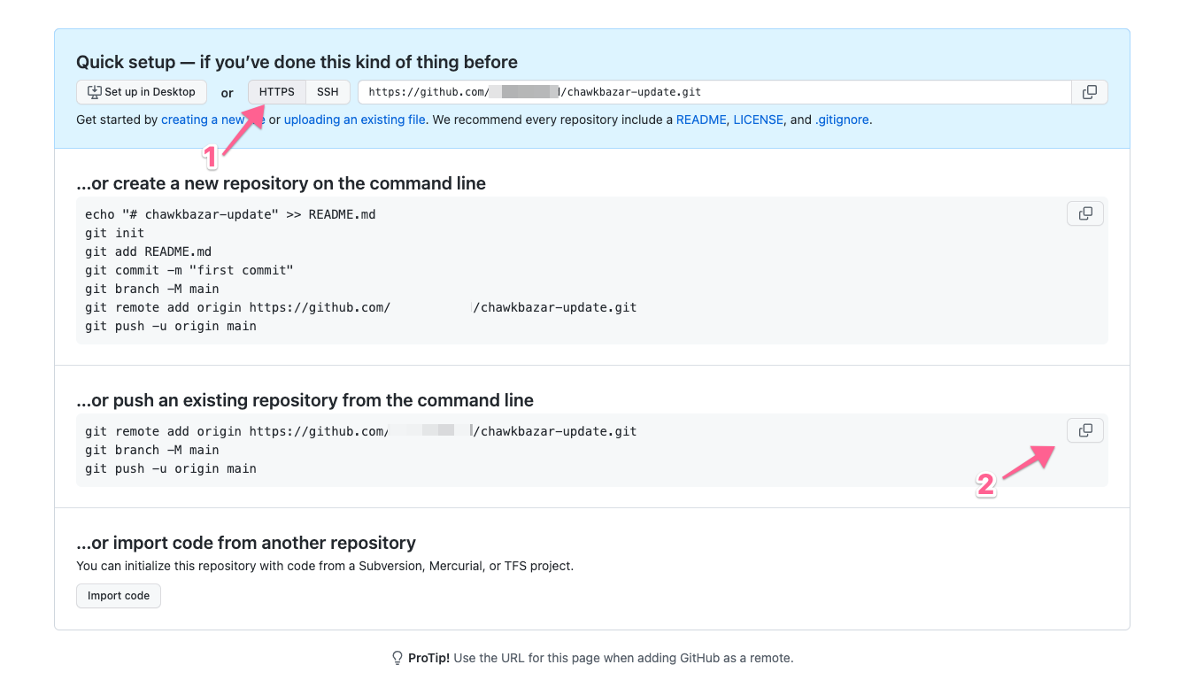Select the HTTPS protocol option

point(275,91)
